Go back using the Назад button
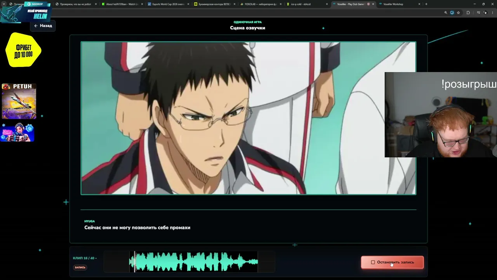This screenshot has width=497, height=280. click(43, 26)
